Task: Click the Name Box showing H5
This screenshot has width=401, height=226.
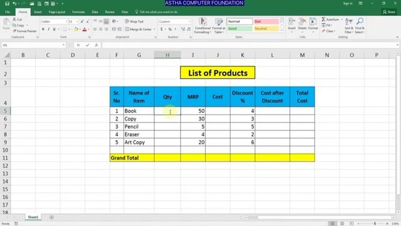Action: click(33, 45)
